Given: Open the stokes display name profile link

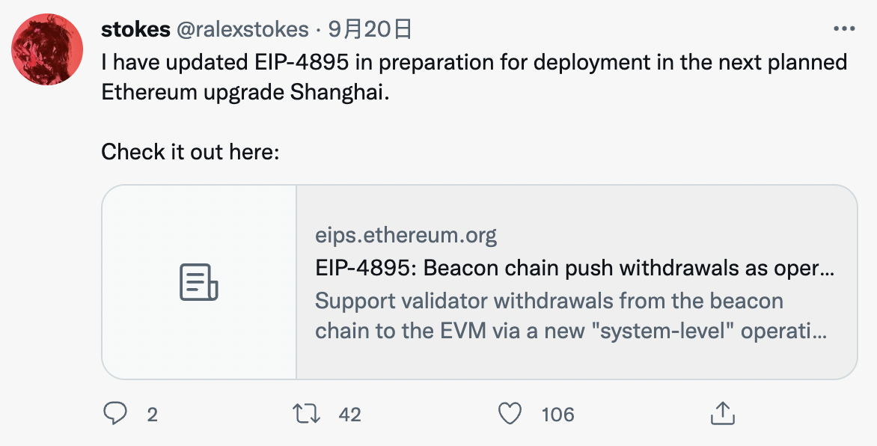Looking at the screenshot, I should coord(135,29).
